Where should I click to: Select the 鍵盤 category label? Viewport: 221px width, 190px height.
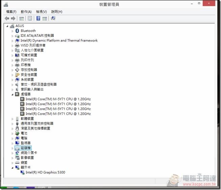click(x=24, y=163)
